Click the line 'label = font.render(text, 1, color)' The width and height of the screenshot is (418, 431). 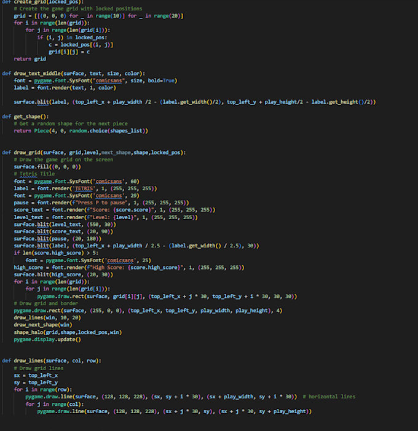[x=65, y=88]
